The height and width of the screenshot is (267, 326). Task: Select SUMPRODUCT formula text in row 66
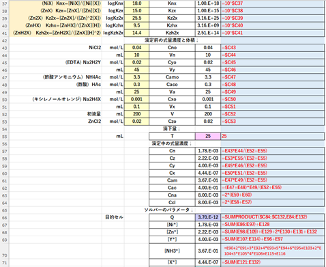click(265, 217)
